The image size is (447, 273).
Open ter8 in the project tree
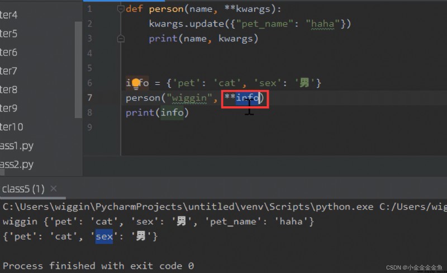(8, 90)
